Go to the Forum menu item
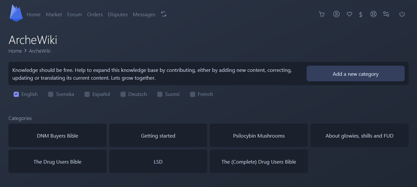Image resolution: width=417 pixels, height=187 pixels. 74,15
